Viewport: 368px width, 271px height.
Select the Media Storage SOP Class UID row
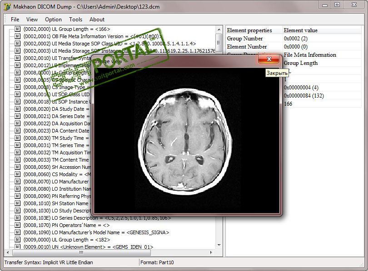coord(109,44)
